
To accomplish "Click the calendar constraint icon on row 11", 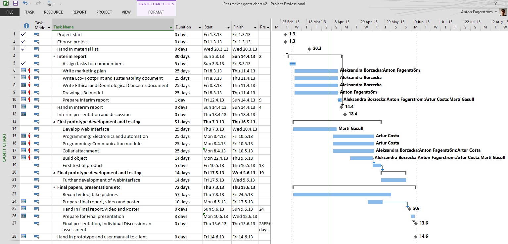I will point(23,107).
